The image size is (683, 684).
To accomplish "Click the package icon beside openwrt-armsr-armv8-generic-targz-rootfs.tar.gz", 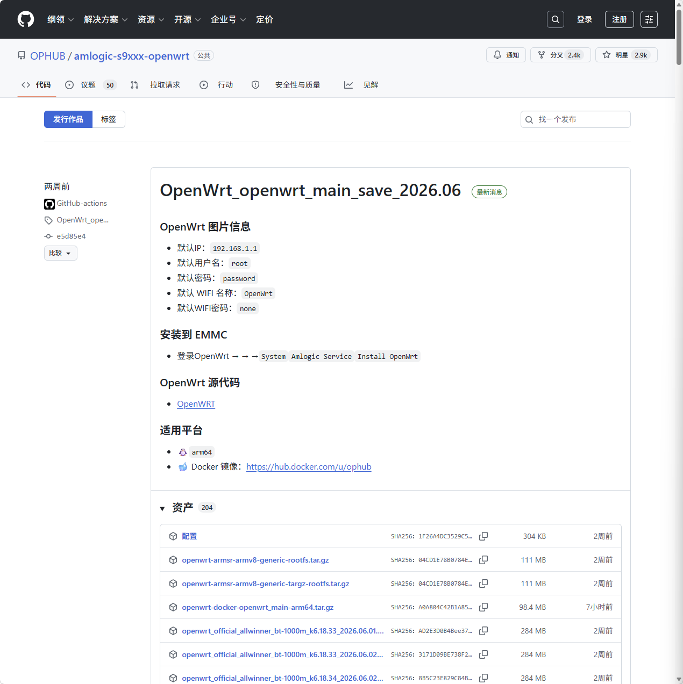I will point(173,584).
